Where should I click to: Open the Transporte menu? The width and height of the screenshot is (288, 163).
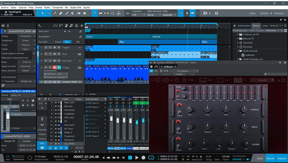click(58, 7)
